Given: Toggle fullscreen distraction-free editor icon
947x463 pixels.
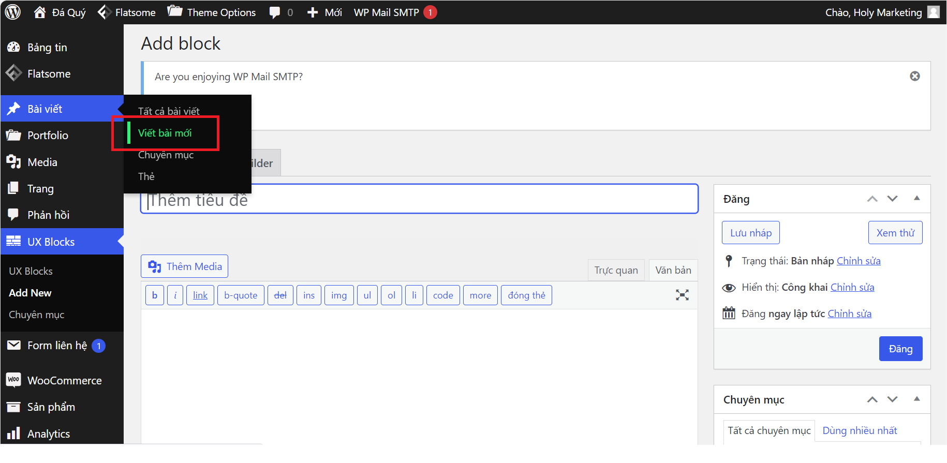Looking at the screenshot, I should (682, 295).
